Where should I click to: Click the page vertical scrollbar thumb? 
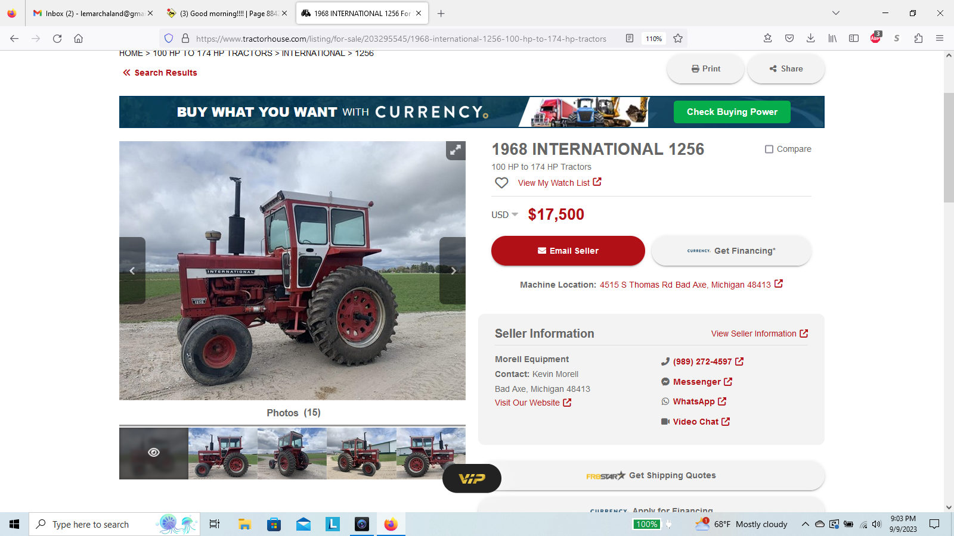949,148
